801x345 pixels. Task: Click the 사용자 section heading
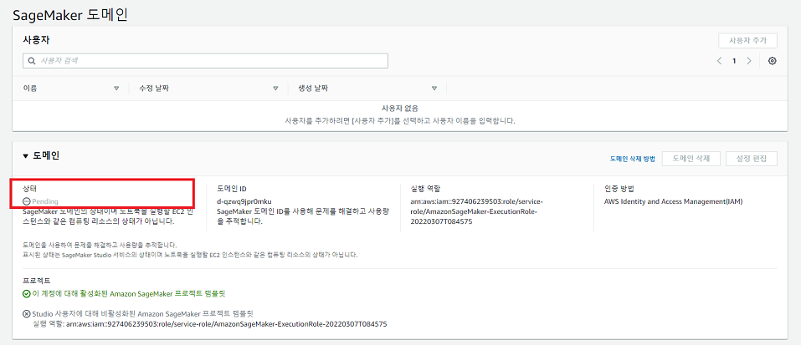tap(36, 39)
